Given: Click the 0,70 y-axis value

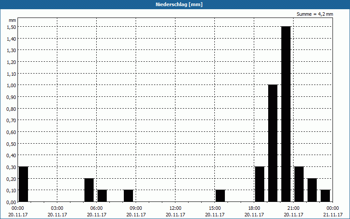Looking at the screenshot, I should click(11, 120).
